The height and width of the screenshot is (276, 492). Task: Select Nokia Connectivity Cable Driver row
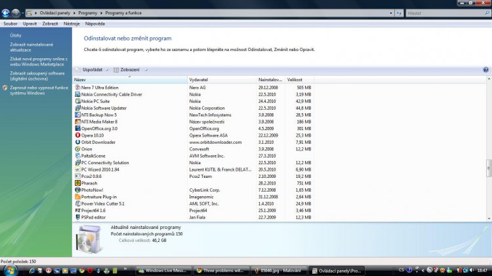coord(194,94)
